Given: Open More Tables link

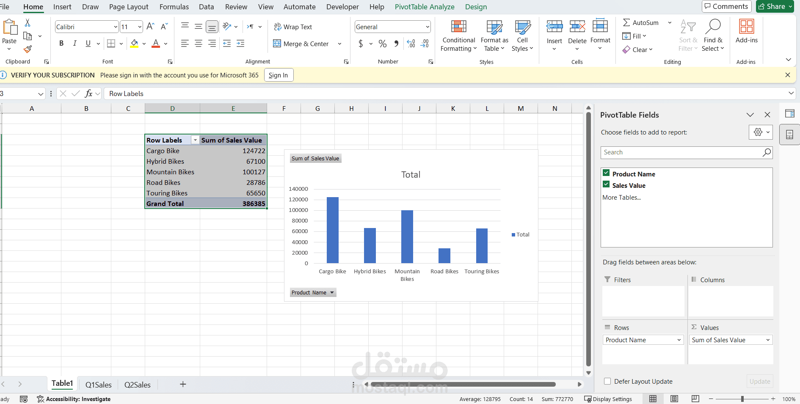Looking at the screenshot, I should point(621,197).
